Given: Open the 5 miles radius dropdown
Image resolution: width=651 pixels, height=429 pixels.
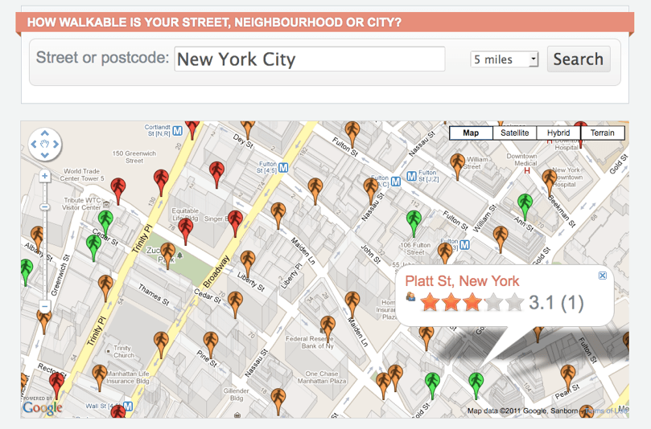Looking at the screenshot, I should coord(505,59).
